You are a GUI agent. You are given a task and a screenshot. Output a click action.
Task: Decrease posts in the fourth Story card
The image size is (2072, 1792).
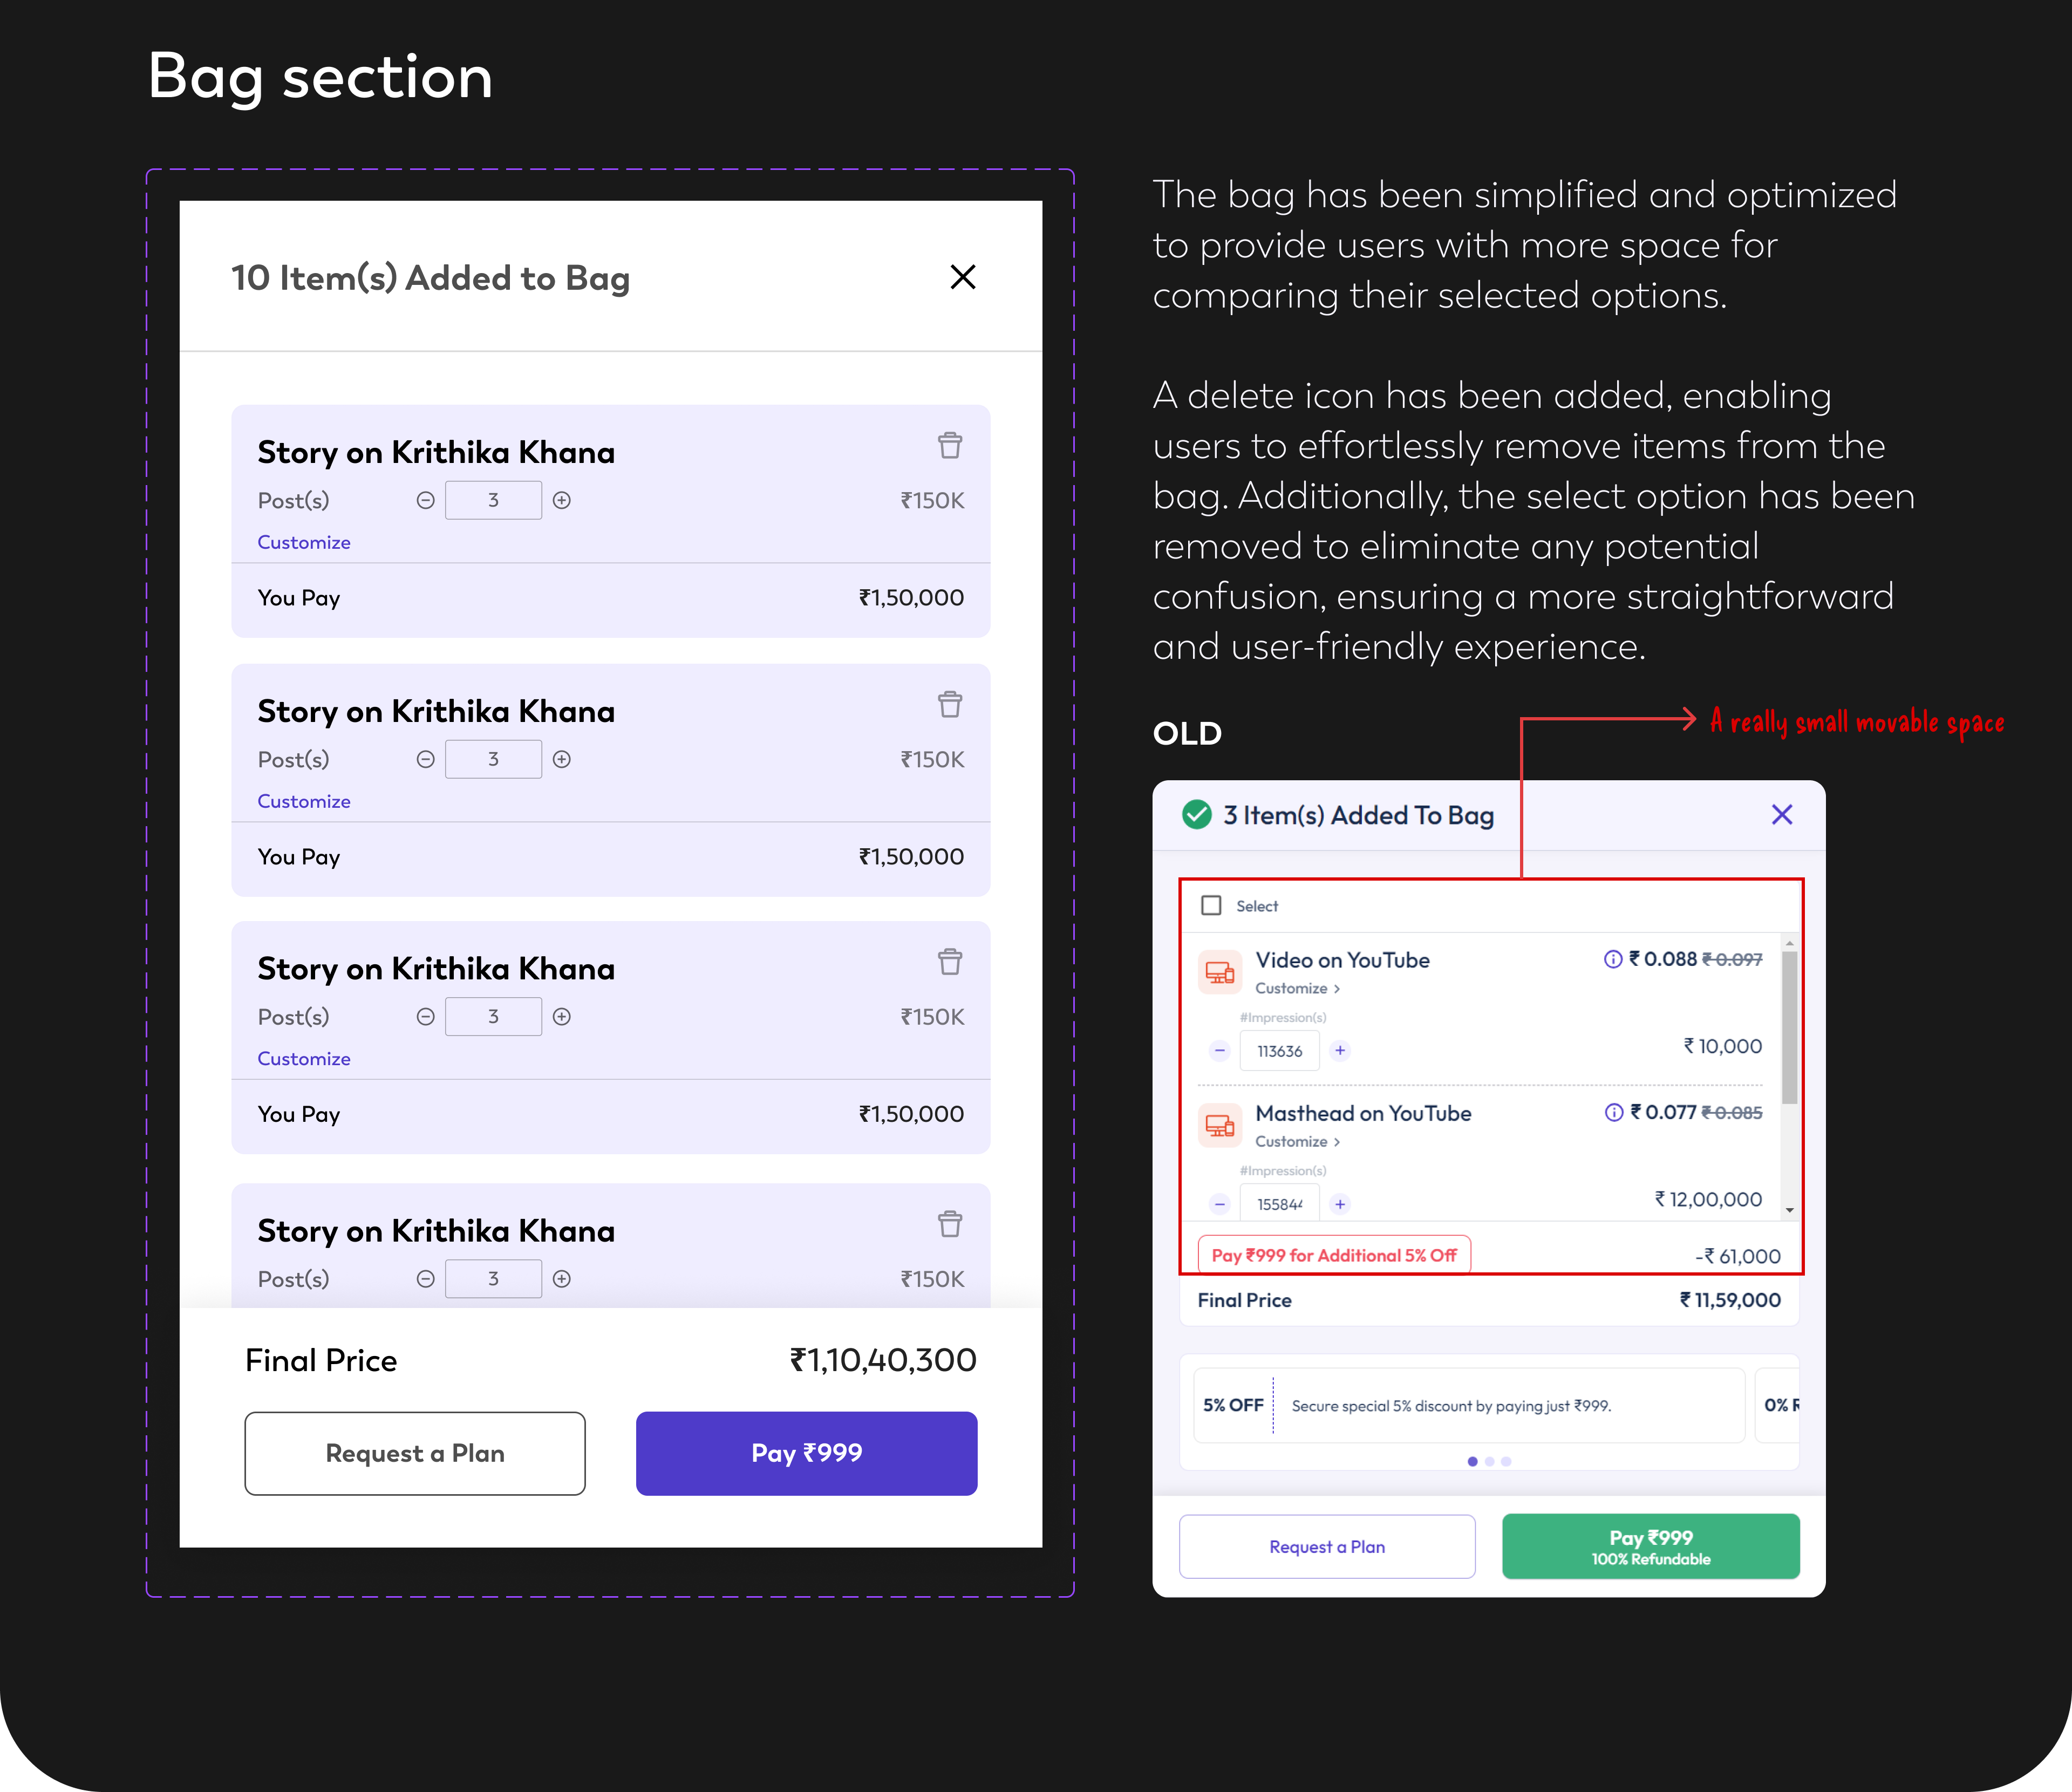[x=425, y=1278]
